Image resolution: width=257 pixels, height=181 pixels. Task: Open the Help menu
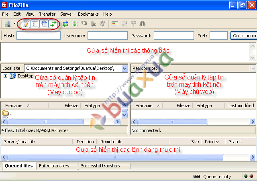[108, 14]
